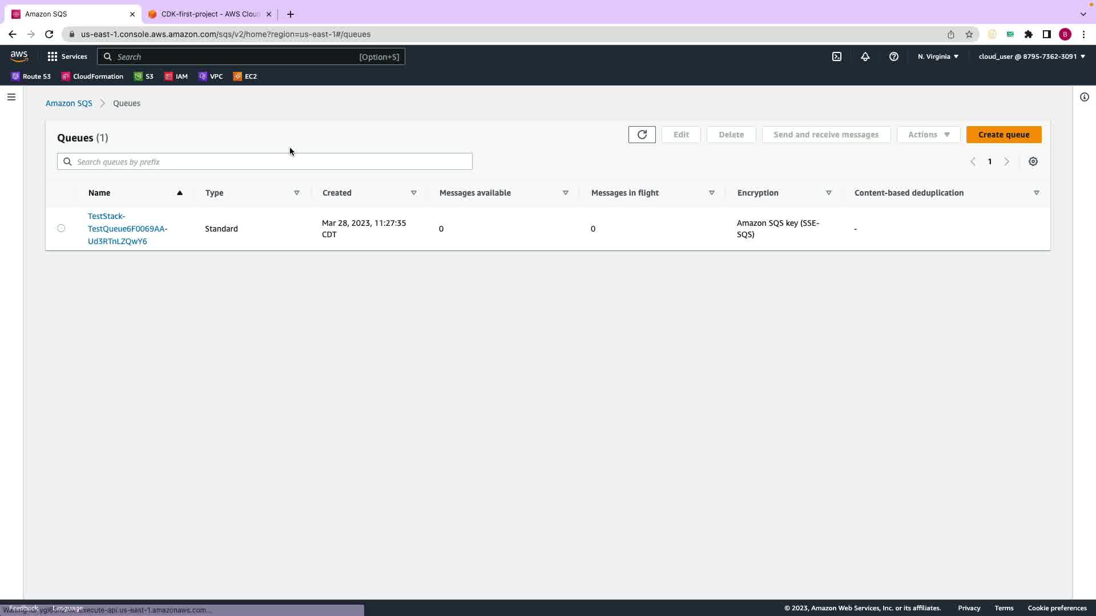Open AWS support help icon
1096x616 pixels.
tap(893, 56)
